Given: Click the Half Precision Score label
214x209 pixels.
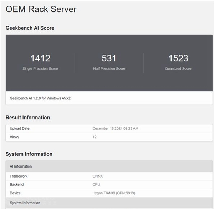Looking at the screenshot, I should pyautogui.click(x=109, y=69).
